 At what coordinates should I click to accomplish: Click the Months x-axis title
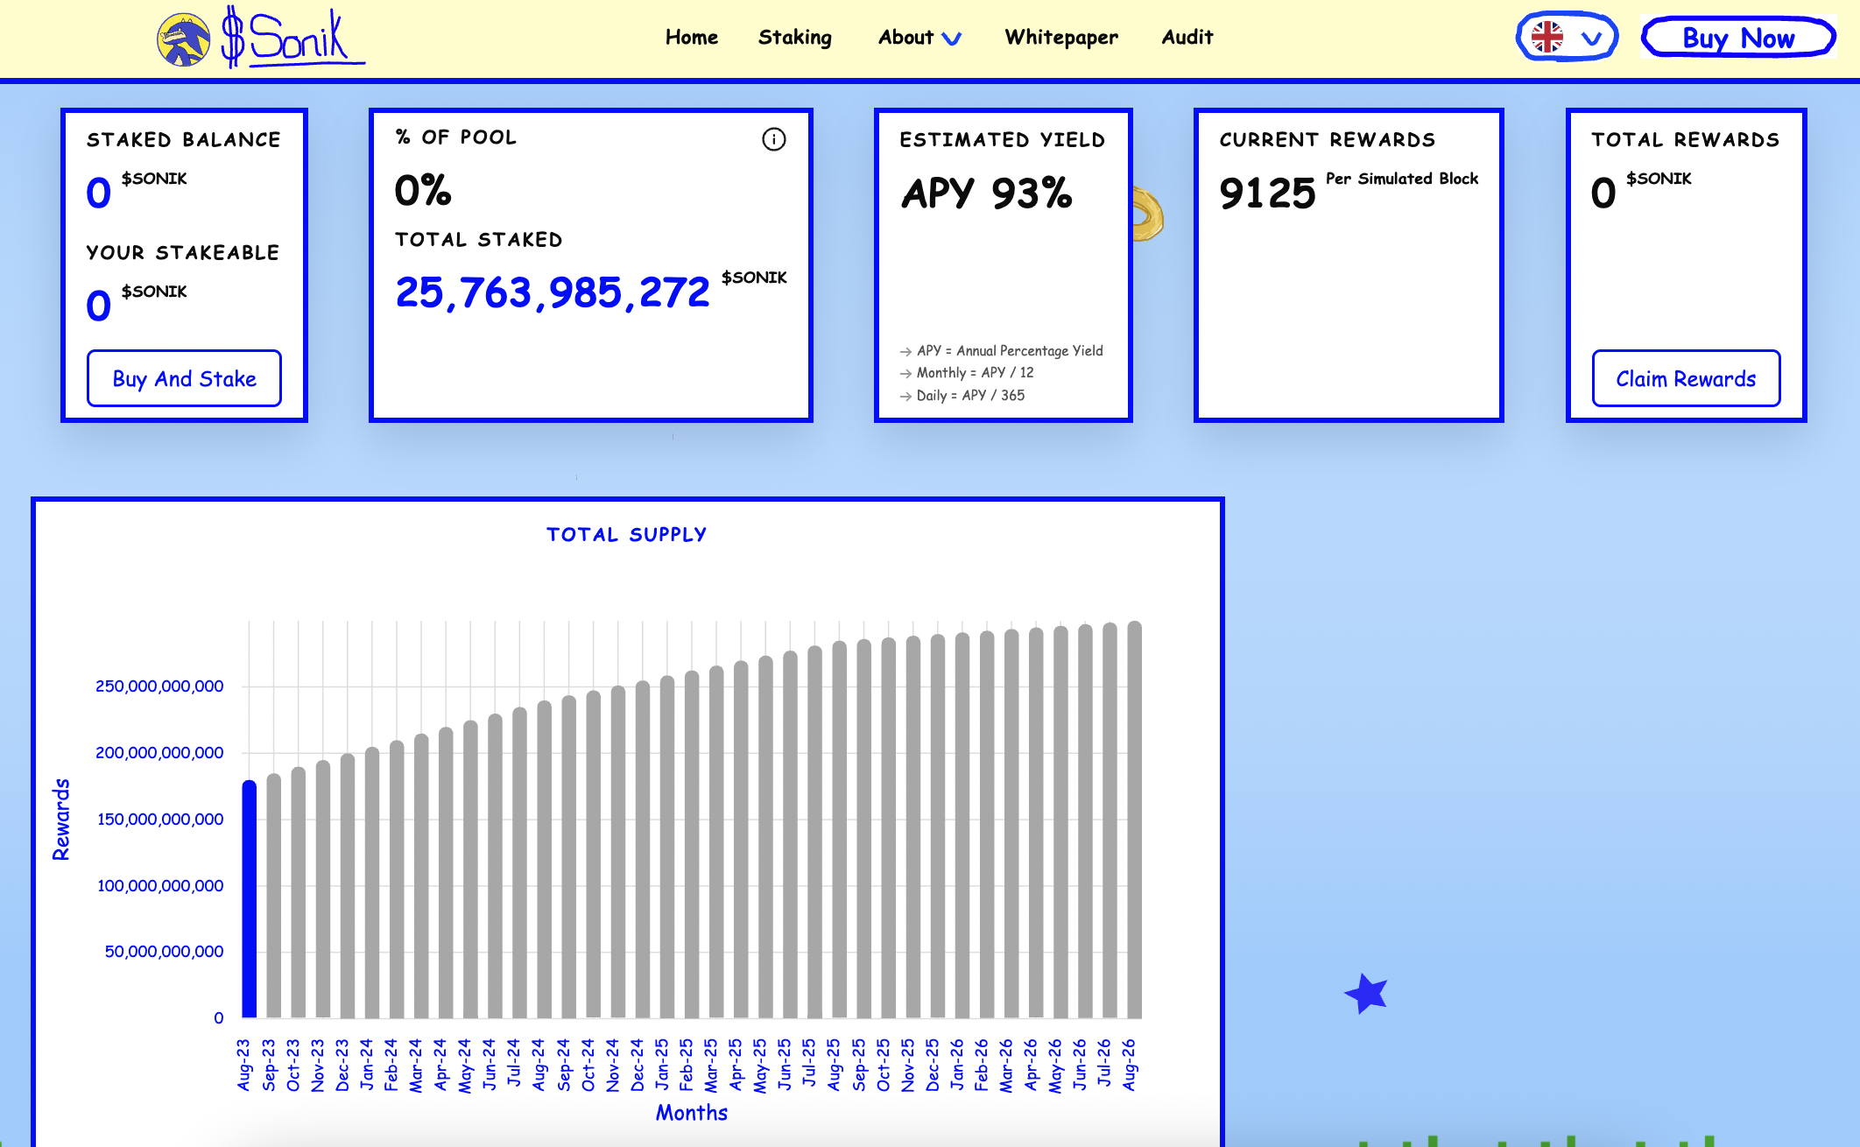(692, 1113)
